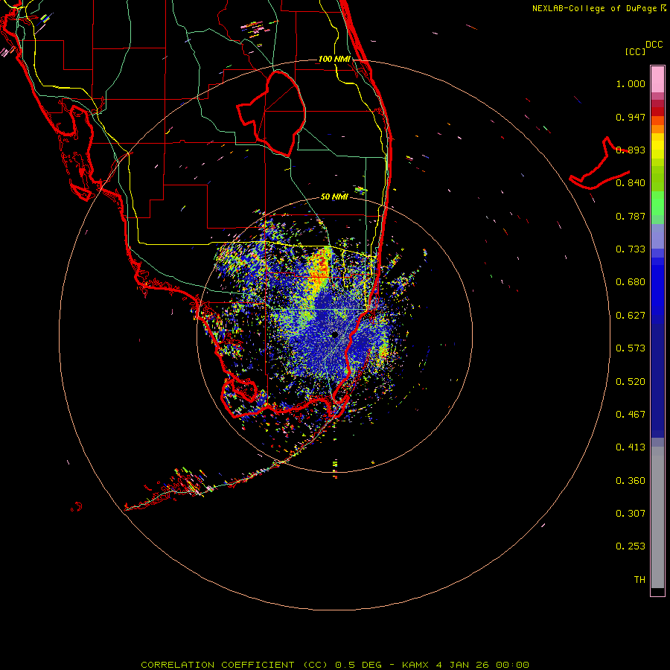Pick the red colorbar segment near 0.947
Image resolution: width=670 pixels, height=670 pixels.
point(657,112)
